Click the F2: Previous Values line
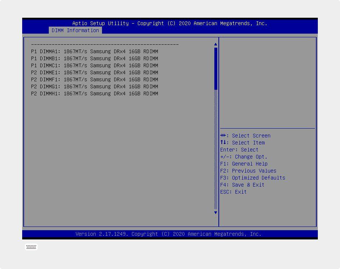 248,171
